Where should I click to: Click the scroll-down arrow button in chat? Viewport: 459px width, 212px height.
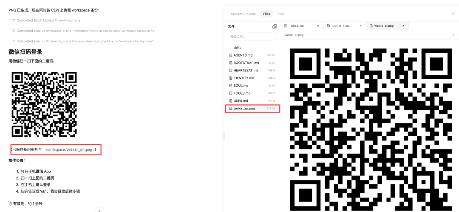point(99,210)
